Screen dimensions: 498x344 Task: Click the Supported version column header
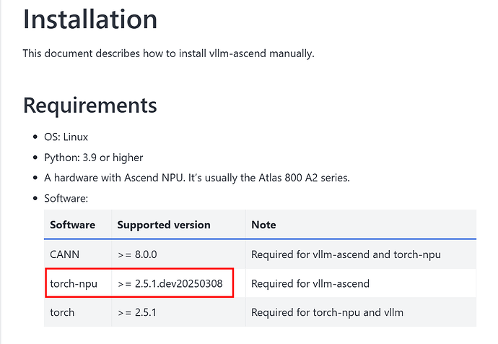point(164,225)
